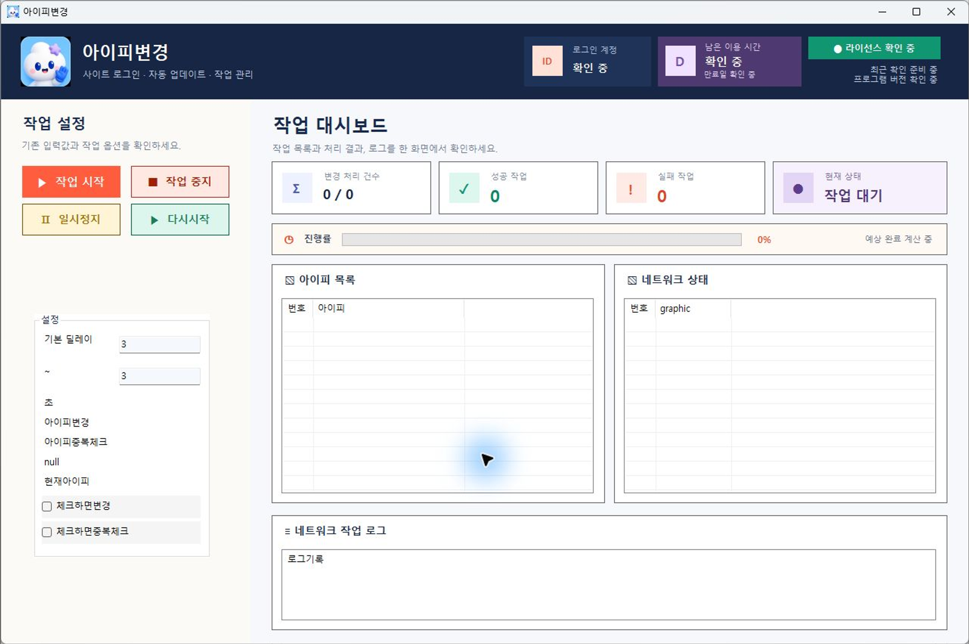Maximize the 아이피변경 window

coord(916,12)
